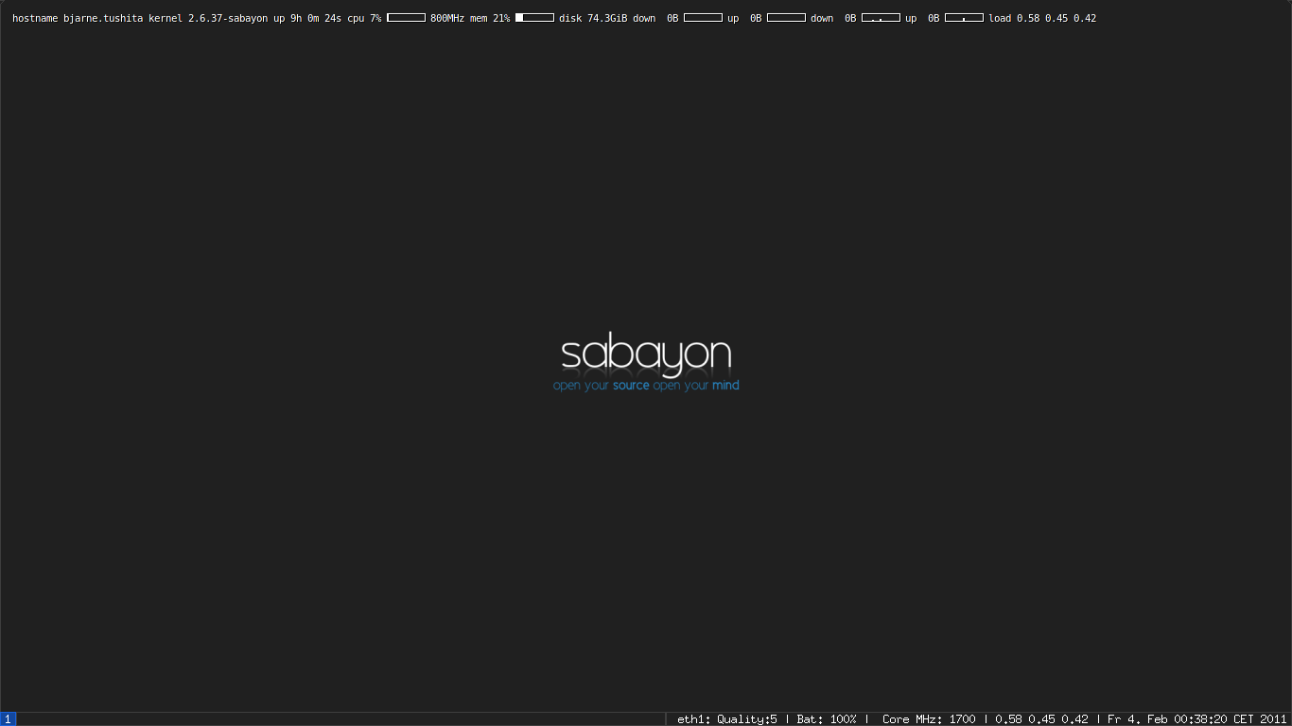The image size is (1292, 726).
Task: Click the hostname bjarne.tushita text
Action: click(78, 18)
